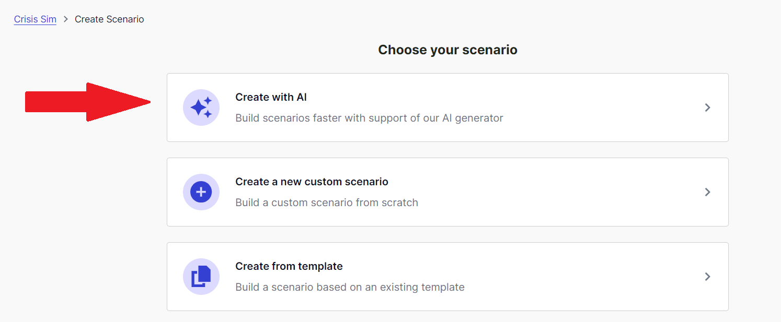The width and height of the screenshot is (781, 322).
Task: Select the "Create a new custom scenario" title
Action: (312, 182)
